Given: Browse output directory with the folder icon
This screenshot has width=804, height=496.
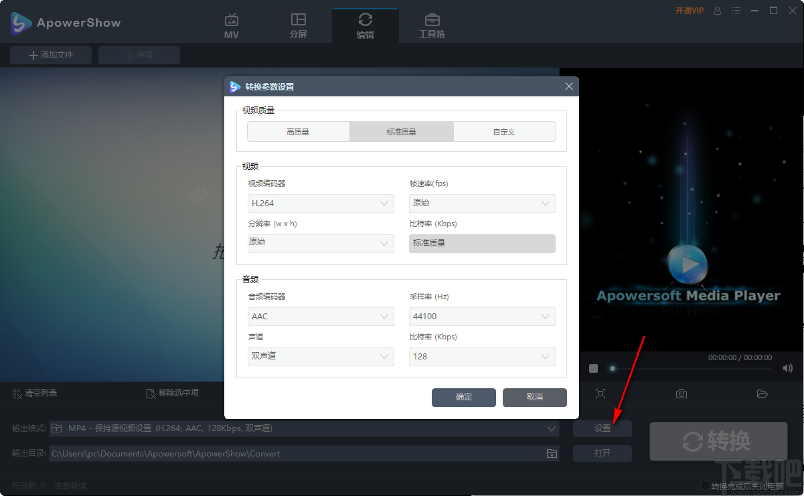Looking at the screenshot, I should [x=552, y=453].
